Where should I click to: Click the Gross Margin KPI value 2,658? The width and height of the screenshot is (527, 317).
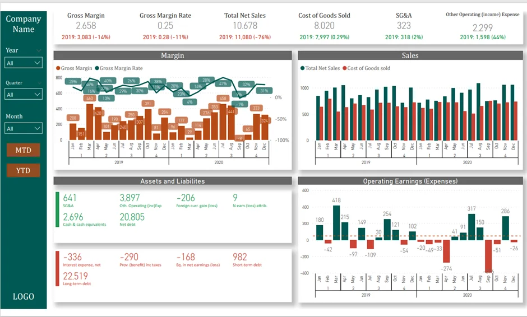click(x=86, y=26)
